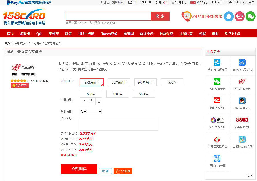Open the iTunes recharge zone icon
This screenshot has height=181, width=257.
pyautogui.click(x=242, y=62)
